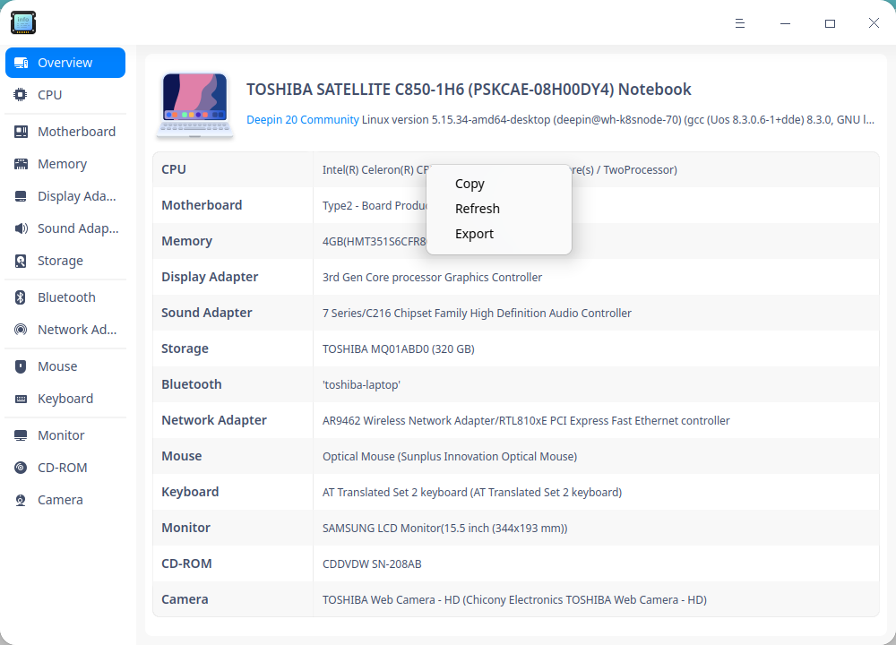The height and width of the screenshot is (645, 896).
Task: Click the Monitor icon in sidebar
Action: point(21,435)
